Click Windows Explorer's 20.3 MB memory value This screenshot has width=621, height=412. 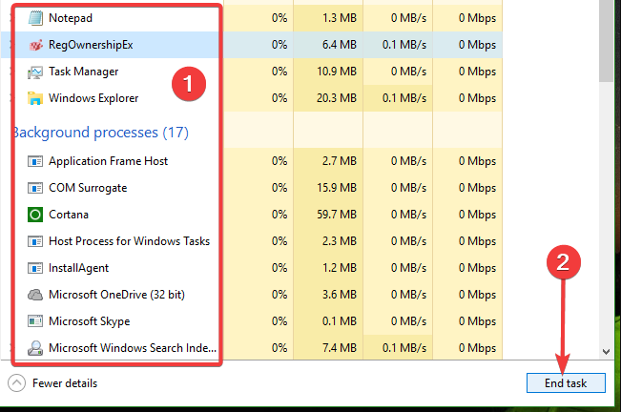337,98
